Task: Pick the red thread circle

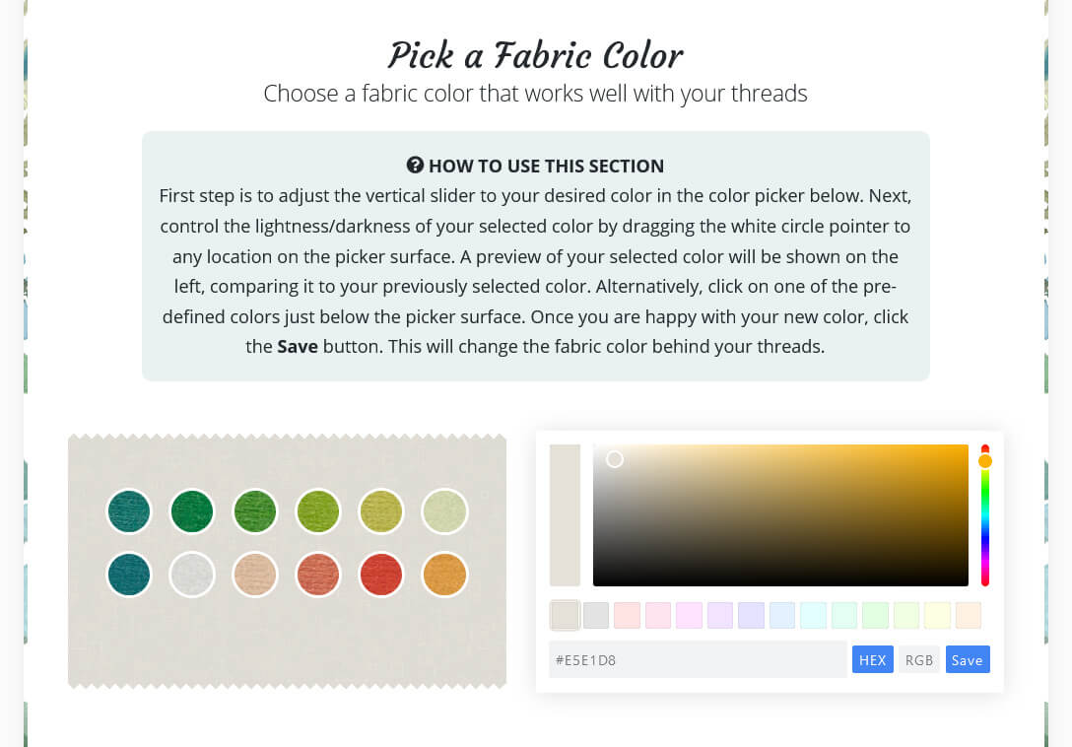Action: pos(380,574)
